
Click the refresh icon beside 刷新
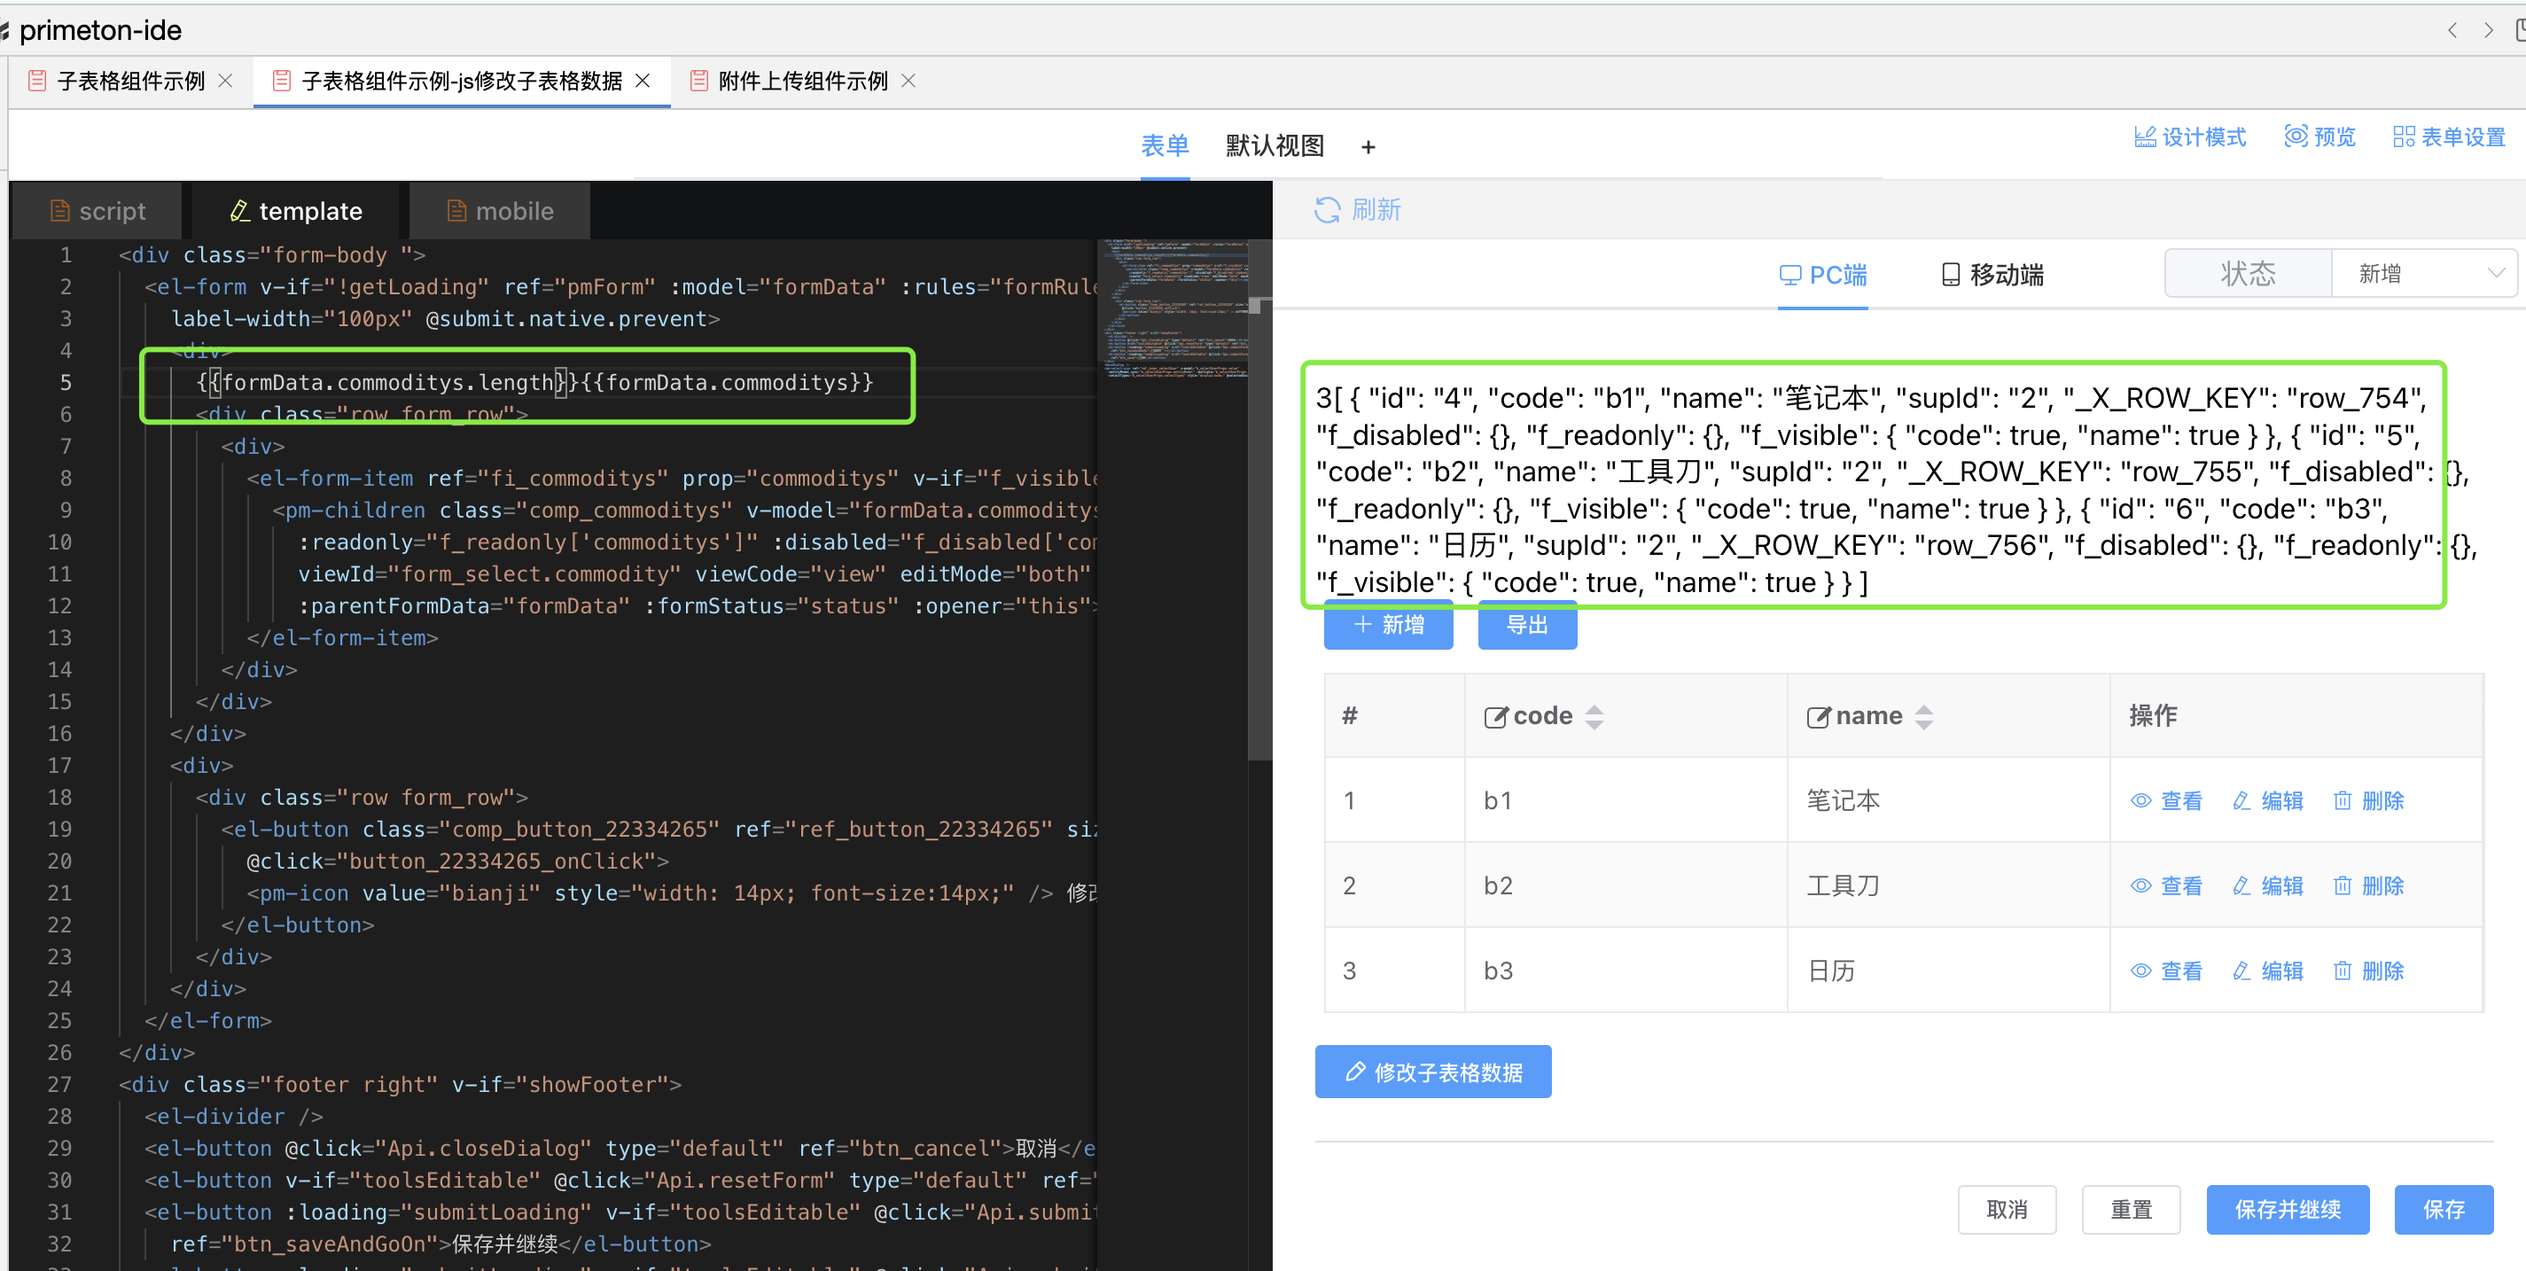(1327, 210)
